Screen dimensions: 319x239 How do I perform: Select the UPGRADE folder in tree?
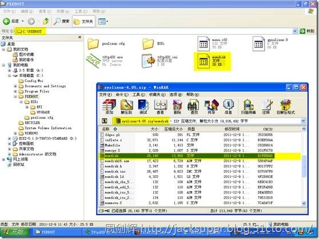click(x=40, y=112)
